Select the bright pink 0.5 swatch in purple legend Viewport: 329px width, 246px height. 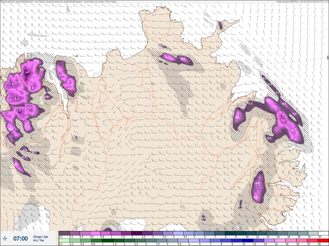point(95,233)
